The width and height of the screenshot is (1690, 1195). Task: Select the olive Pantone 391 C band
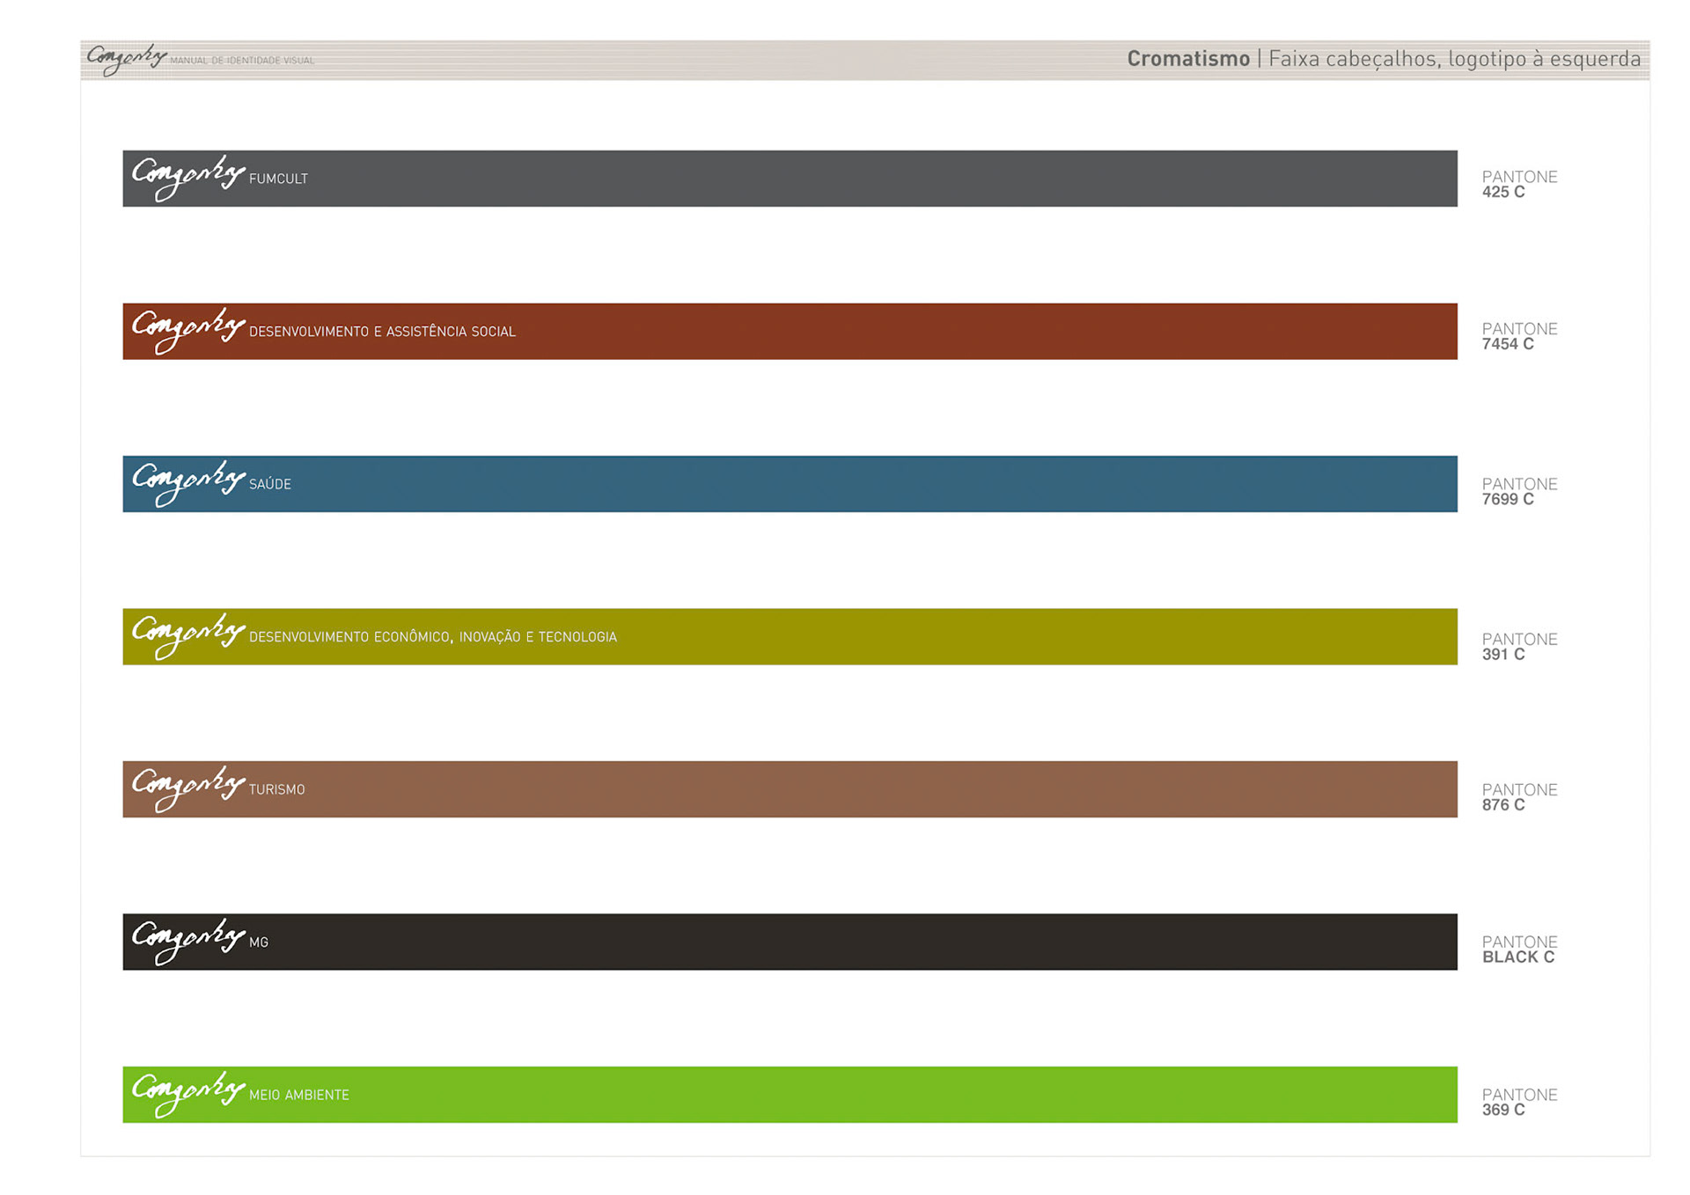point(790,636)
